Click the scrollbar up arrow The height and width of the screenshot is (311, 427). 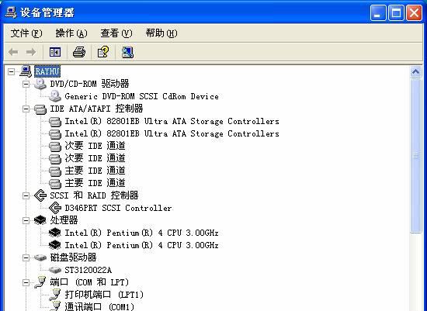pyautogui.click(x=415, y=72)
